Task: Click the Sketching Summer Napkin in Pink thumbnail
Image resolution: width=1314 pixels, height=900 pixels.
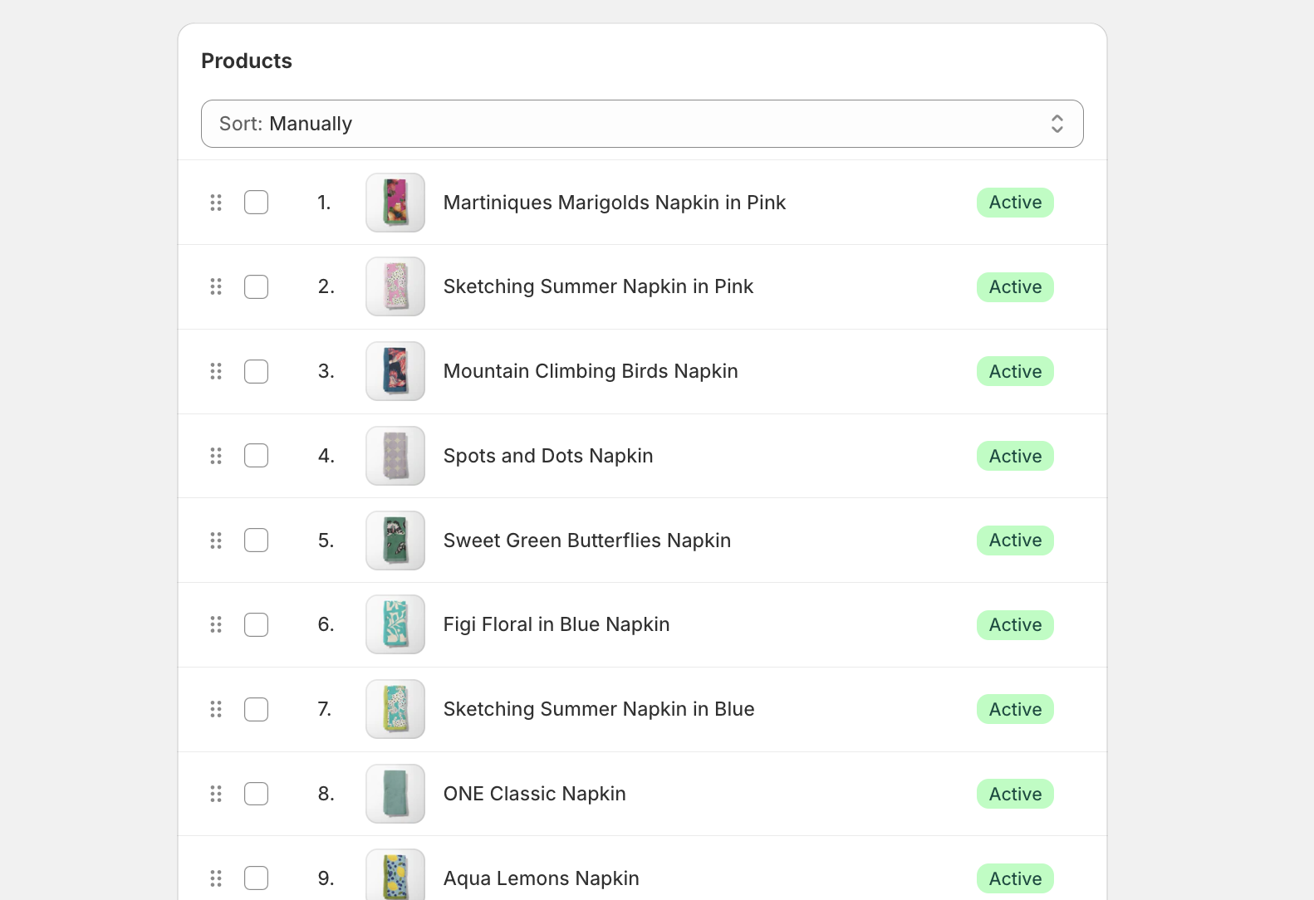Action: click(395, 287)
